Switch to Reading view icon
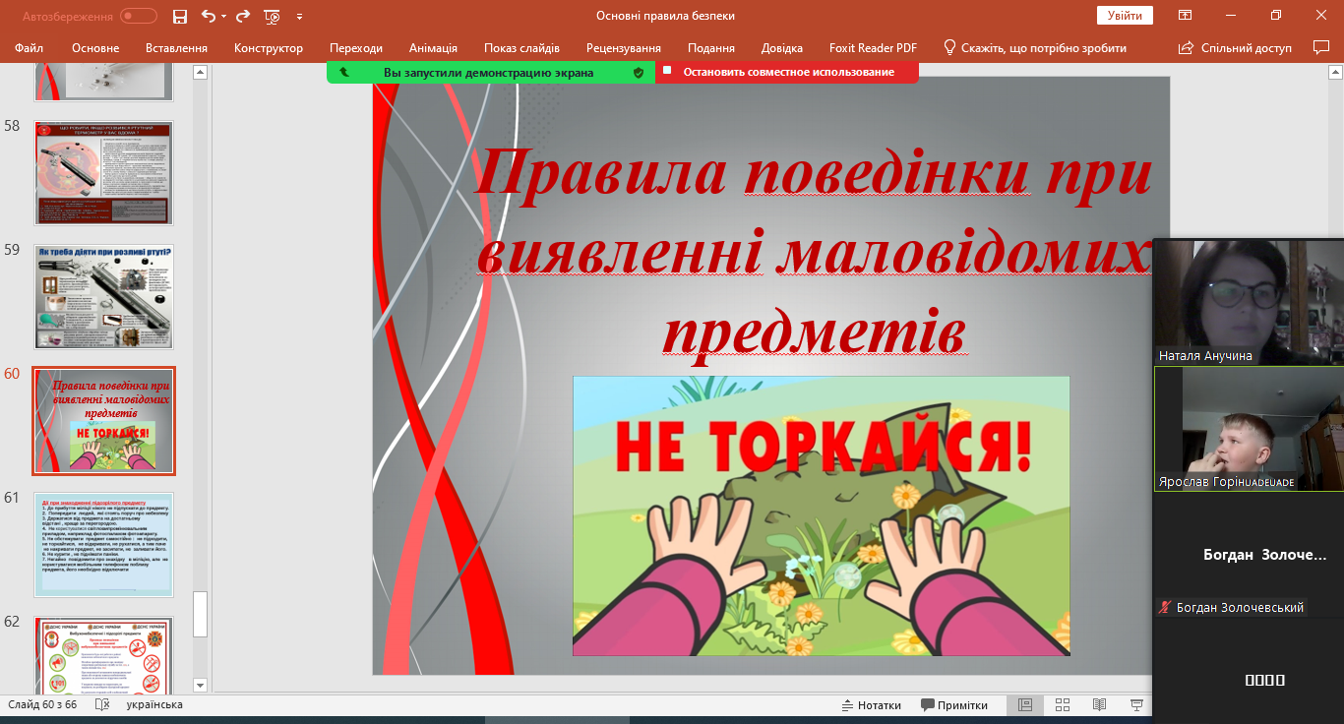The image size is (1344, 724). (x=1100, y=705)
